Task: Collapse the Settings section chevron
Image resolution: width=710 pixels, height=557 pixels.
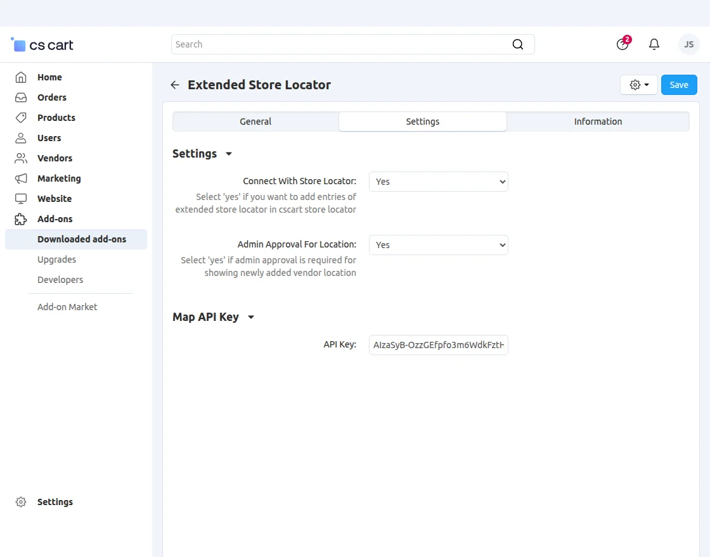Action: tap(228, 154)
